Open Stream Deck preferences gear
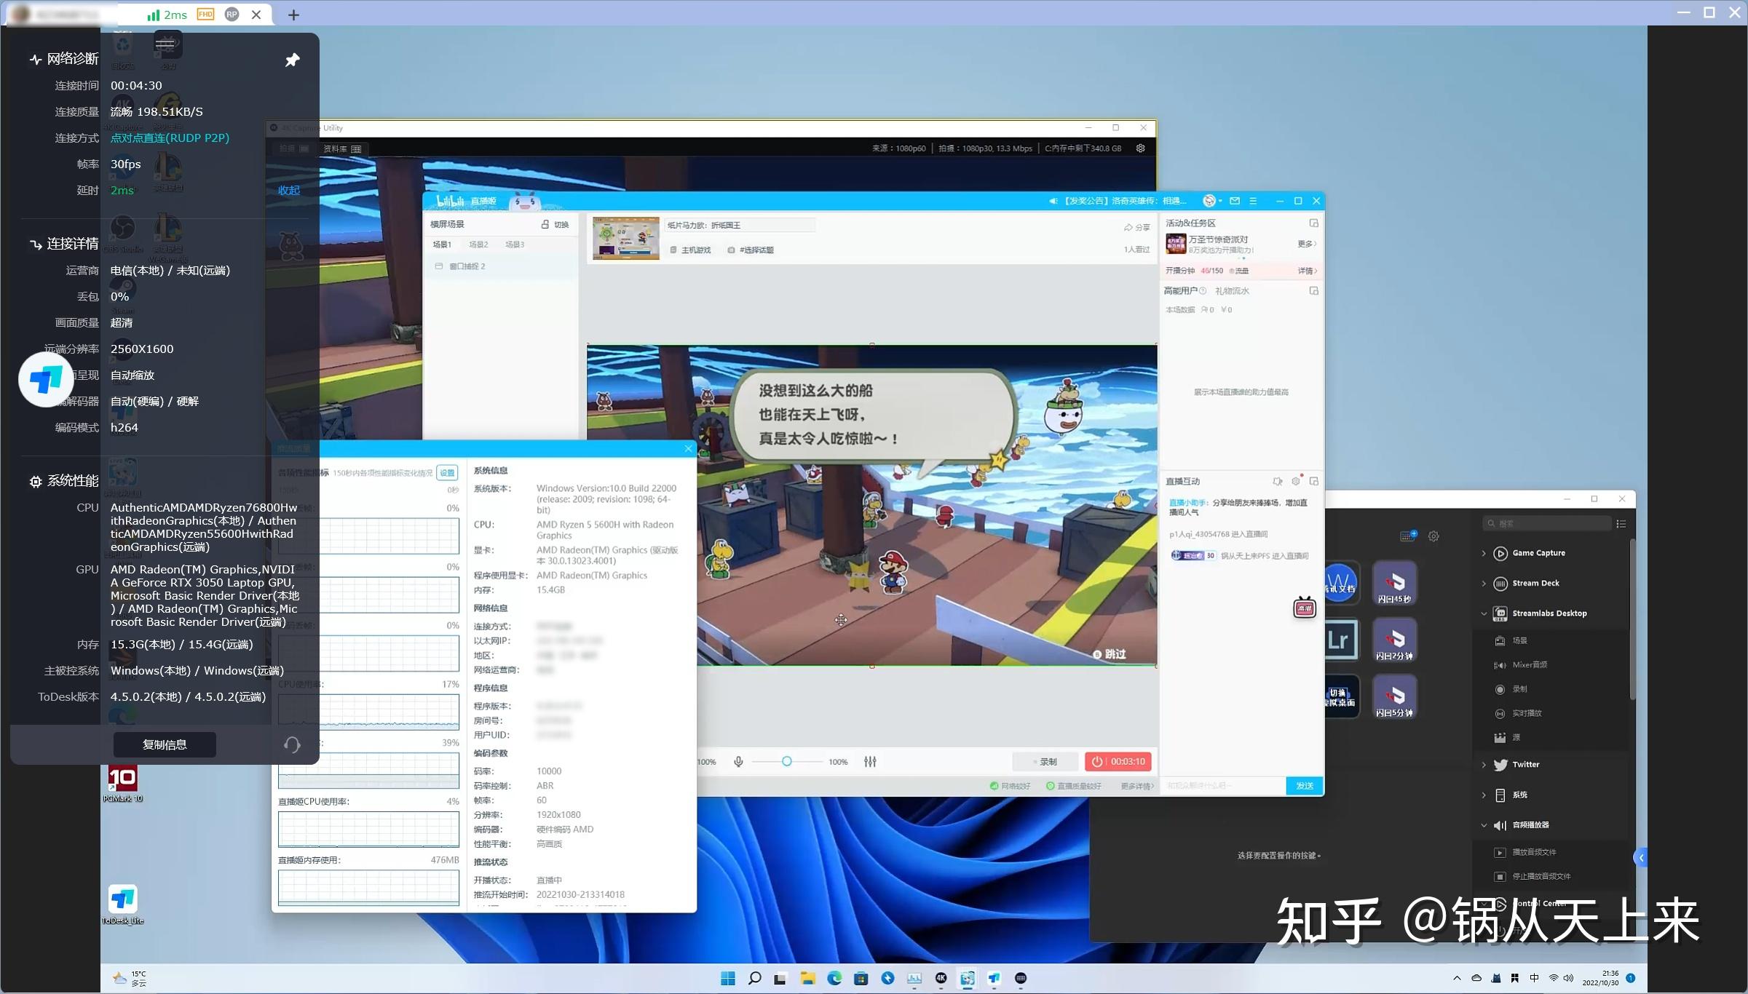 coord(1433,536)
